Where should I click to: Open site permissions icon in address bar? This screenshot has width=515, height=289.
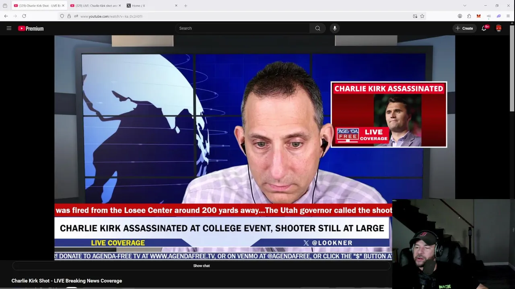tap(76, 16)
